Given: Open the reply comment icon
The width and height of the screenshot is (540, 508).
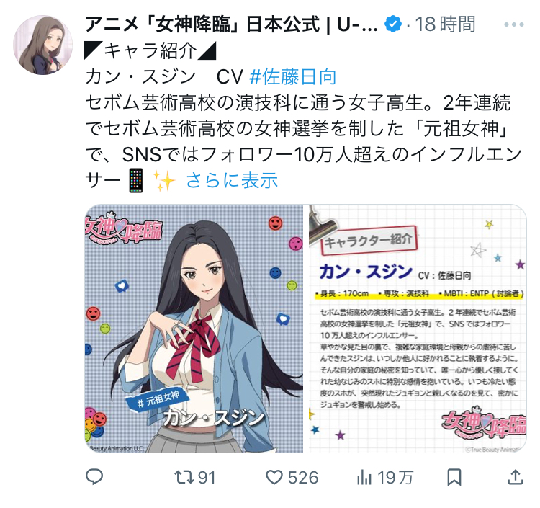Looking at the screenshot, I should 94,477.
